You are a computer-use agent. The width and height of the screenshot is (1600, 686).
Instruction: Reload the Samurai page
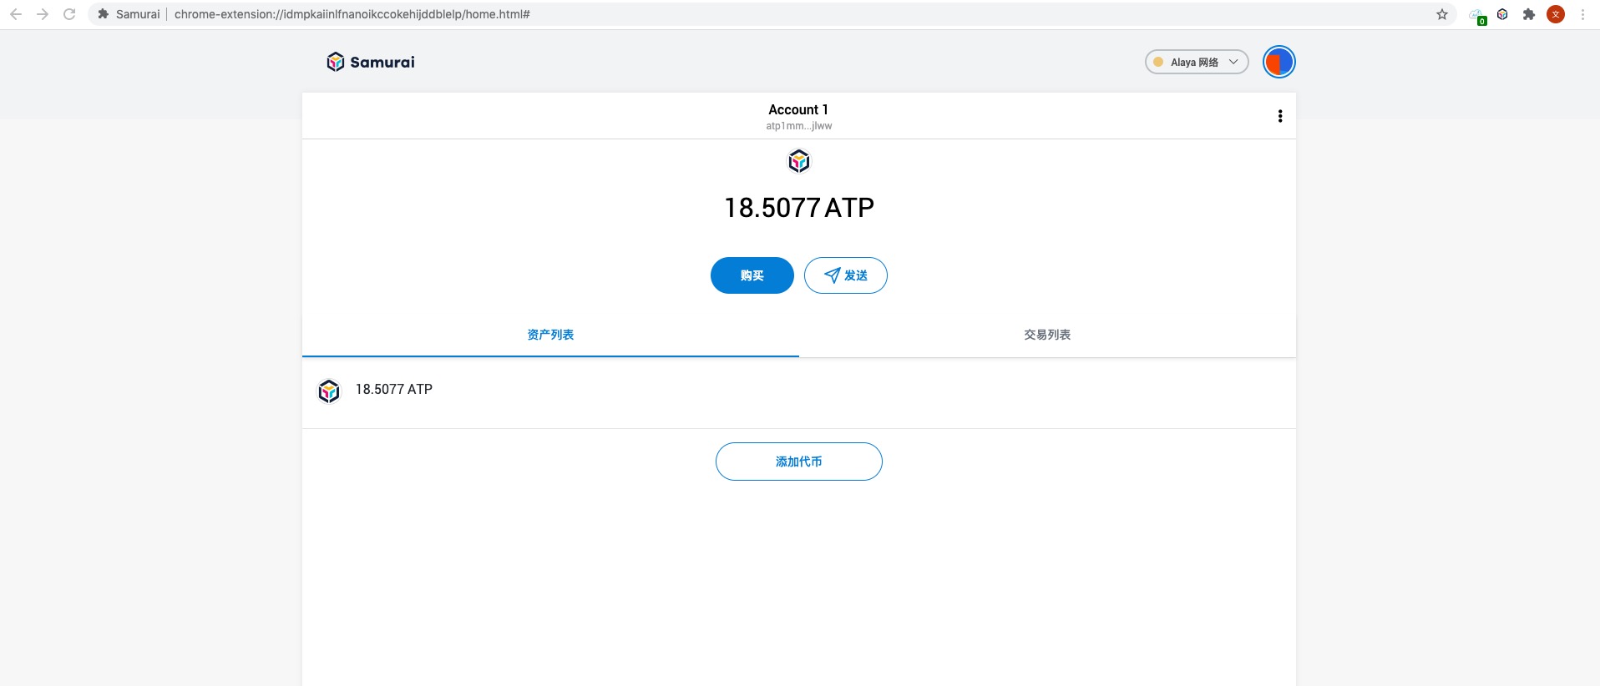point(69,14)
